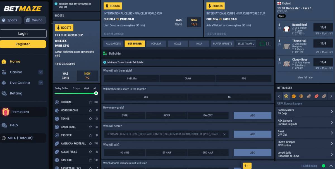Click the American Football icon in the sports list
This screenshot has height=169, width=335.
(x=57, y=144)
